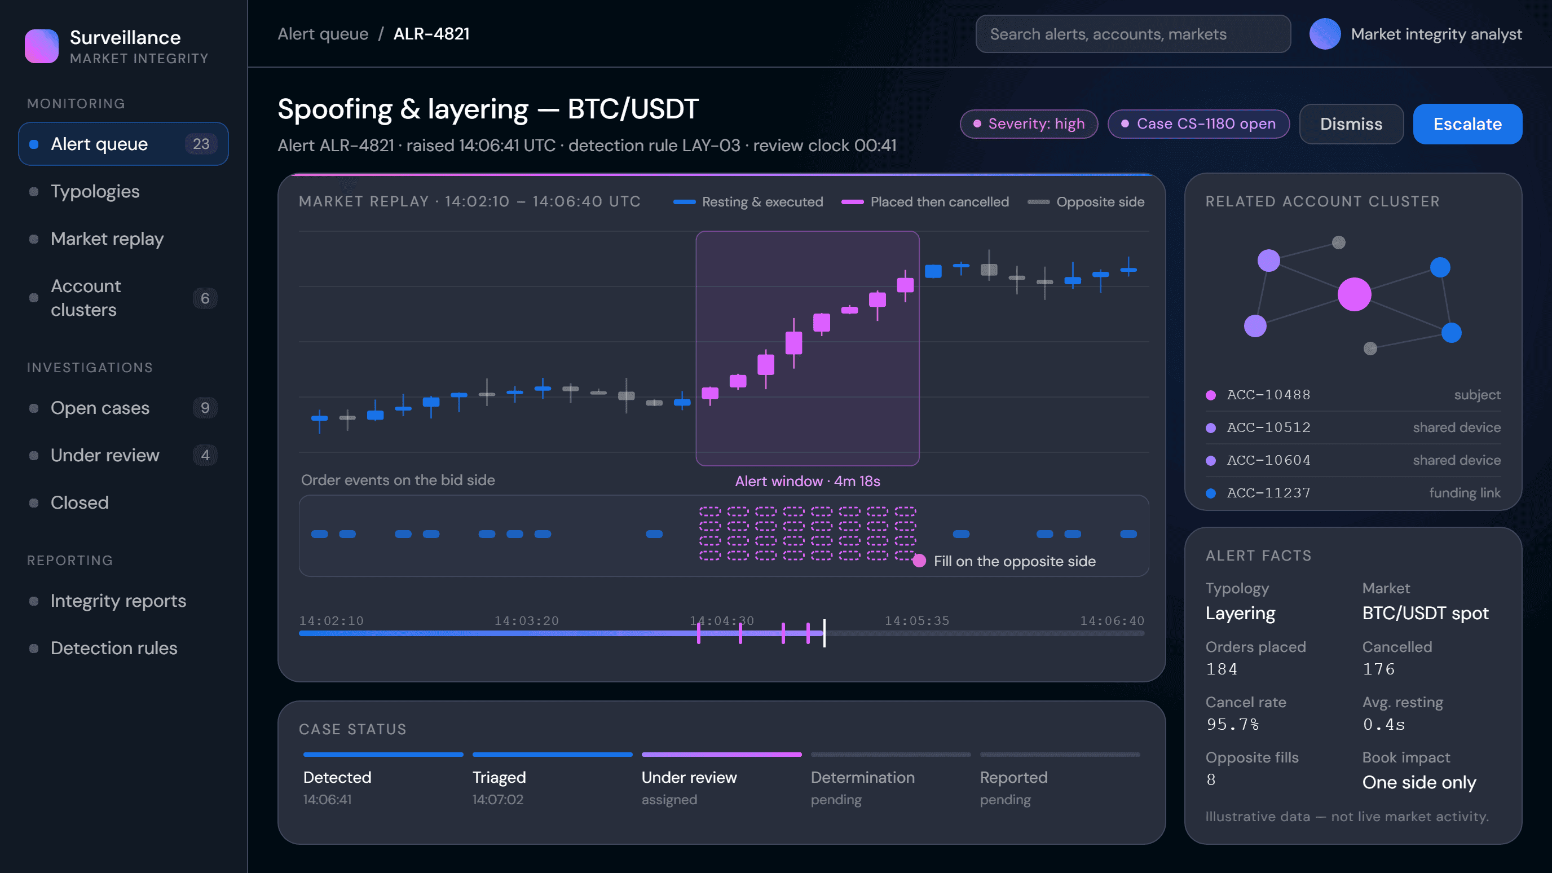The width and height of the screenshot is (1552, 873).
Task: Click the Under review count badge 4
Action: coord(205,456)
